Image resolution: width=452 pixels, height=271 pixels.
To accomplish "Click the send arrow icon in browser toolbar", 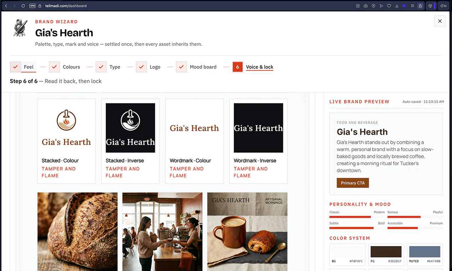I will click(x=381, y=6).
